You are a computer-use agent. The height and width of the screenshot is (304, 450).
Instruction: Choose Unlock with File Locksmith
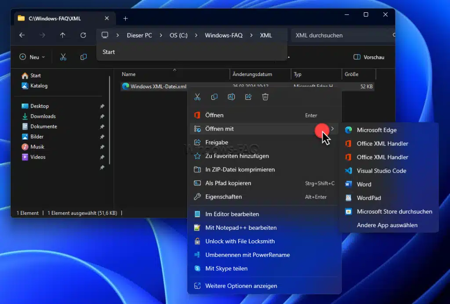click(264, 241)
